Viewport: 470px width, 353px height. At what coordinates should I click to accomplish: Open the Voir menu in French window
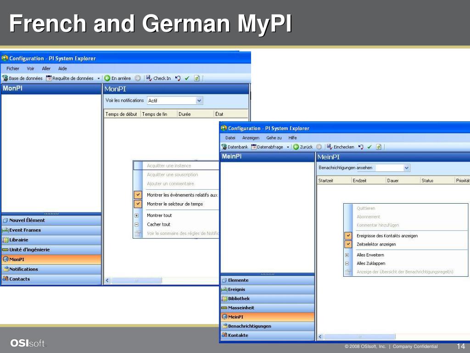(31, 68)
